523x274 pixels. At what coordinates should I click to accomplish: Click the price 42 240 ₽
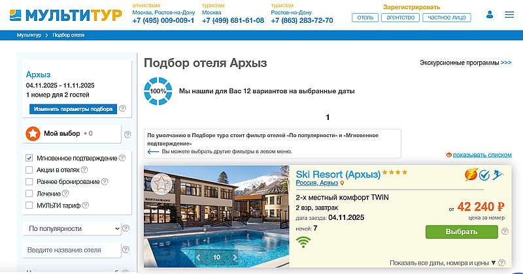[481, 207]
